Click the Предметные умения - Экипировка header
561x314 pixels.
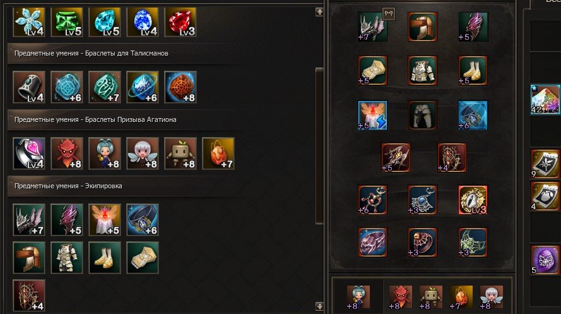[x=68, y=186]
